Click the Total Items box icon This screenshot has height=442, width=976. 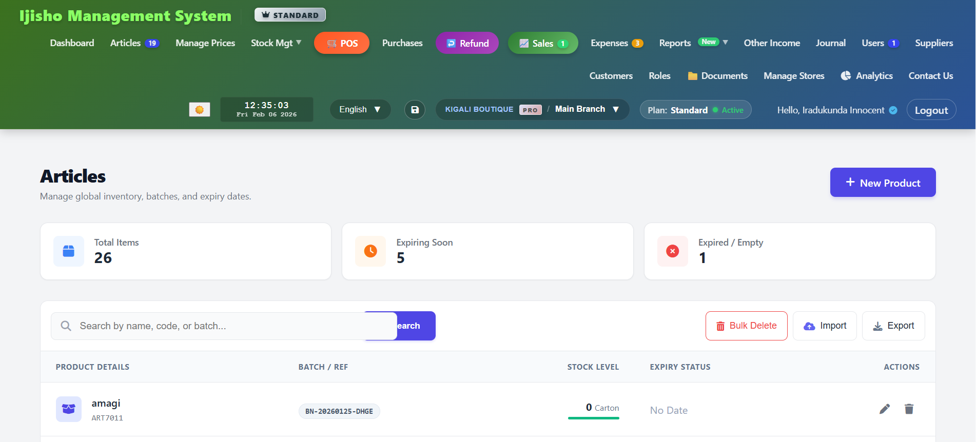coord(69,251)
